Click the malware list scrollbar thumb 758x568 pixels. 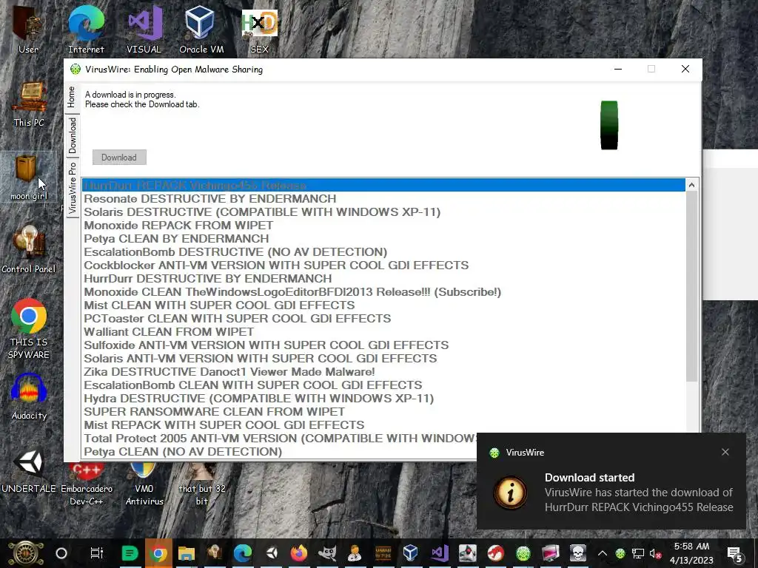pyautogui.click(x=692, y=286)
